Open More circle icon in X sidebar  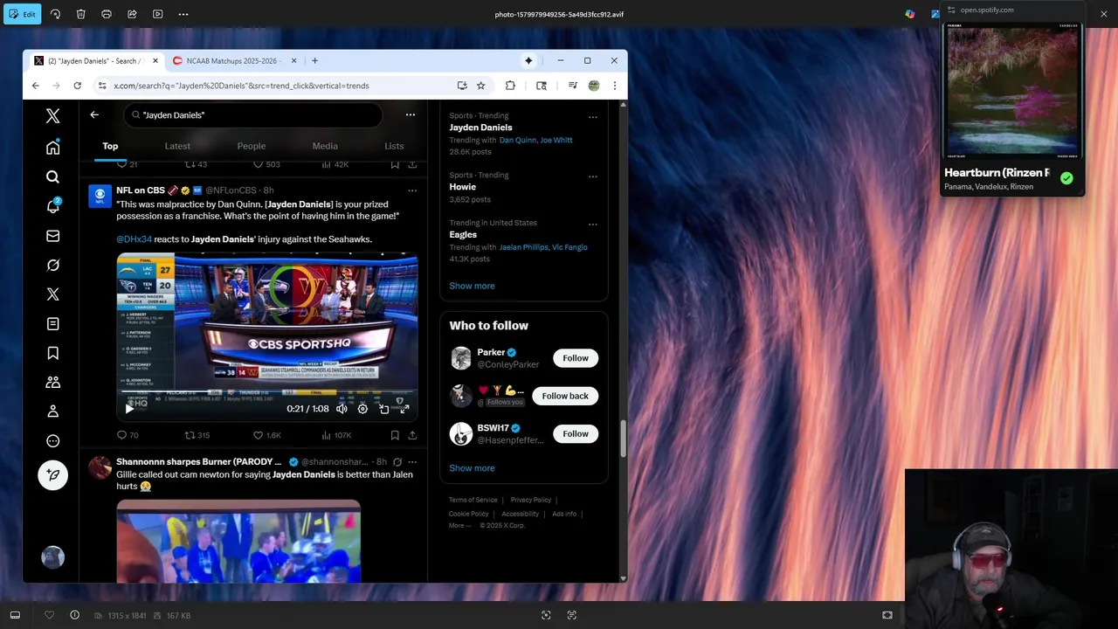pyautogui.click(x=52, y=441)
